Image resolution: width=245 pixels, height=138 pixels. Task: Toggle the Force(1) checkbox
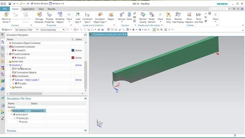[13, 58]
